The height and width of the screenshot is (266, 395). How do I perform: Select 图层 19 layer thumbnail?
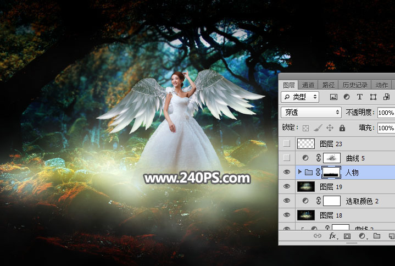pyautogui.click(x=306, y=187)
